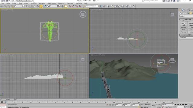Step to the previous frame

(178, 105)
